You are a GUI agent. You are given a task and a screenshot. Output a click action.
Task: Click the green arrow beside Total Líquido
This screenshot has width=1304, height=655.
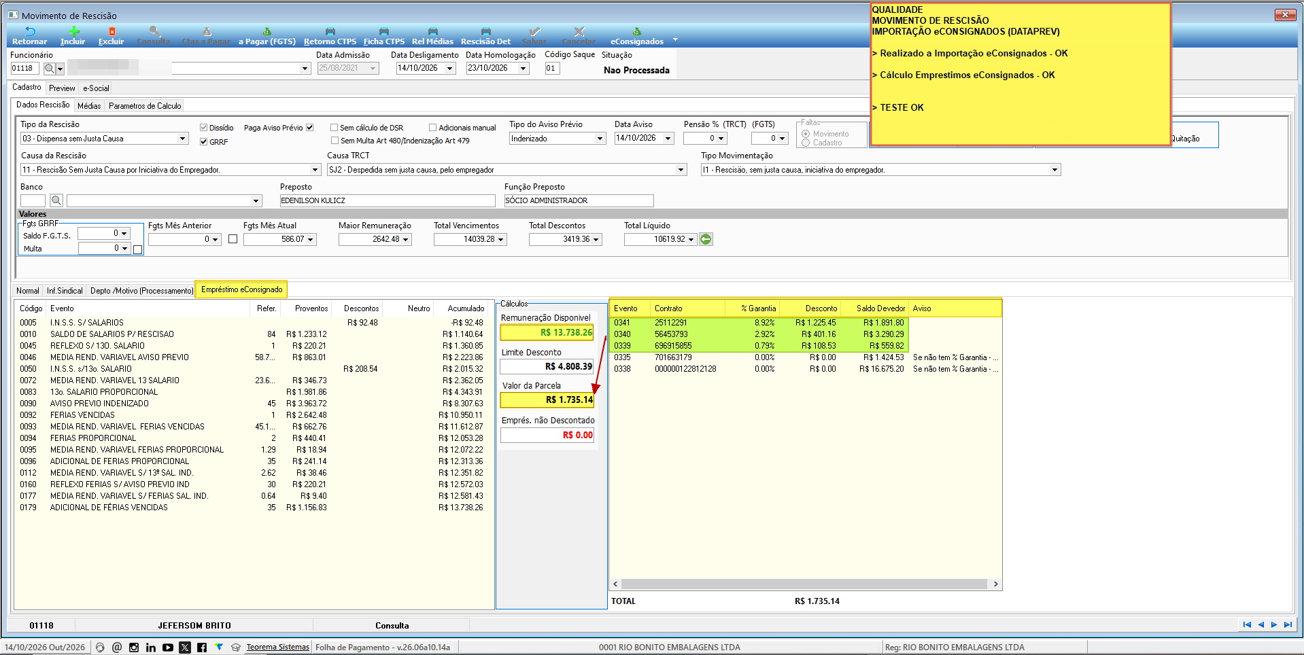coord(706,239)
